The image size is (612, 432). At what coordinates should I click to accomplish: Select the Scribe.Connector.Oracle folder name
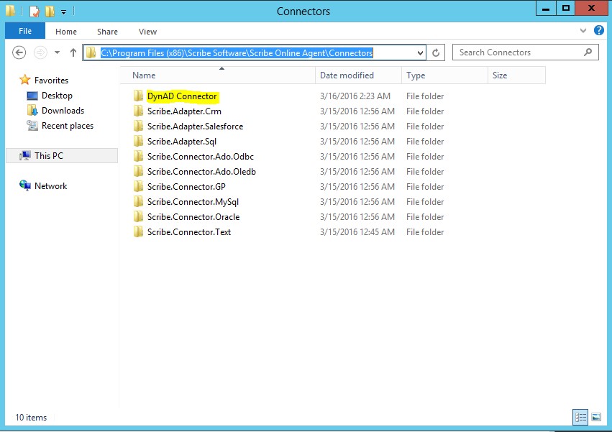coord(193,217)
